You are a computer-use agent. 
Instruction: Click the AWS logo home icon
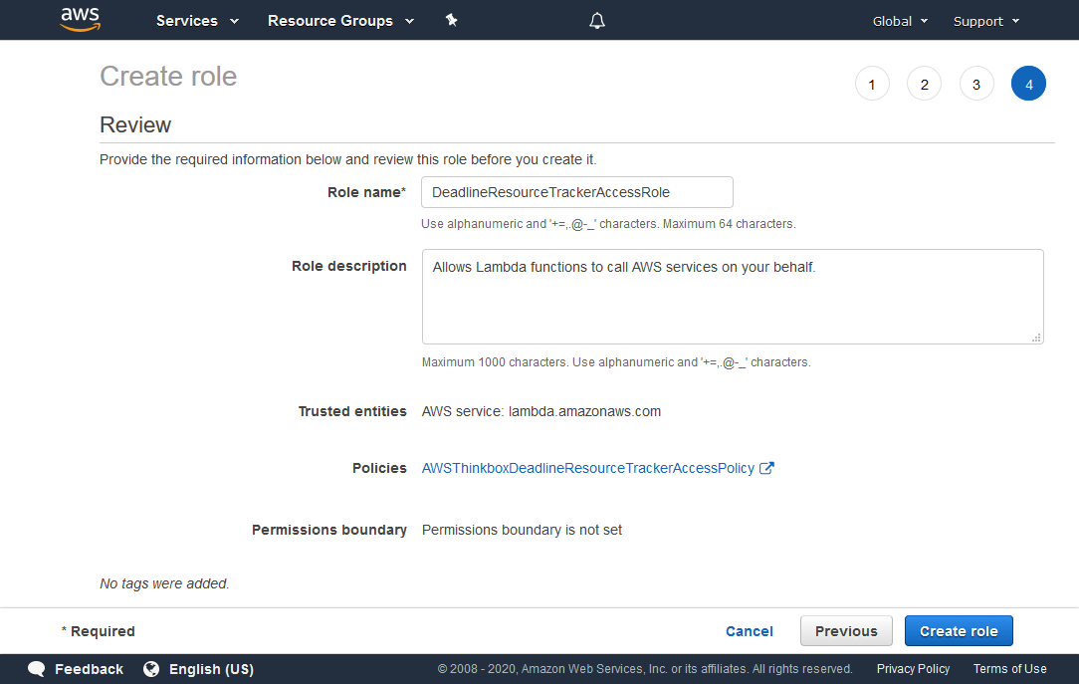81,20
